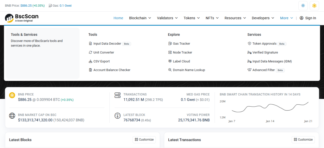Open latest block 76768734 link
This screenshot has width=324, height=148.
point(132,120)
